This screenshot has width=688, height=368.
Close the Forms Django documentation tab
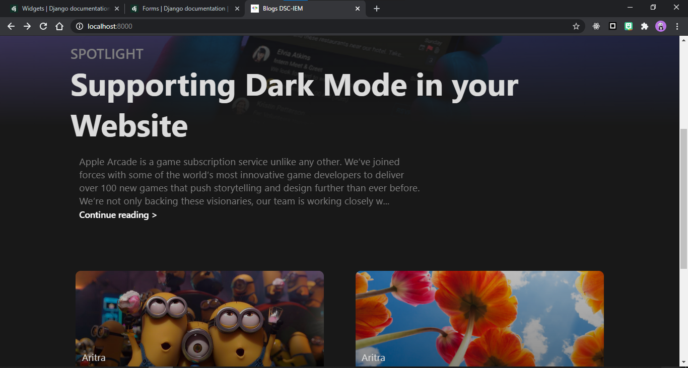coord(237,9)
